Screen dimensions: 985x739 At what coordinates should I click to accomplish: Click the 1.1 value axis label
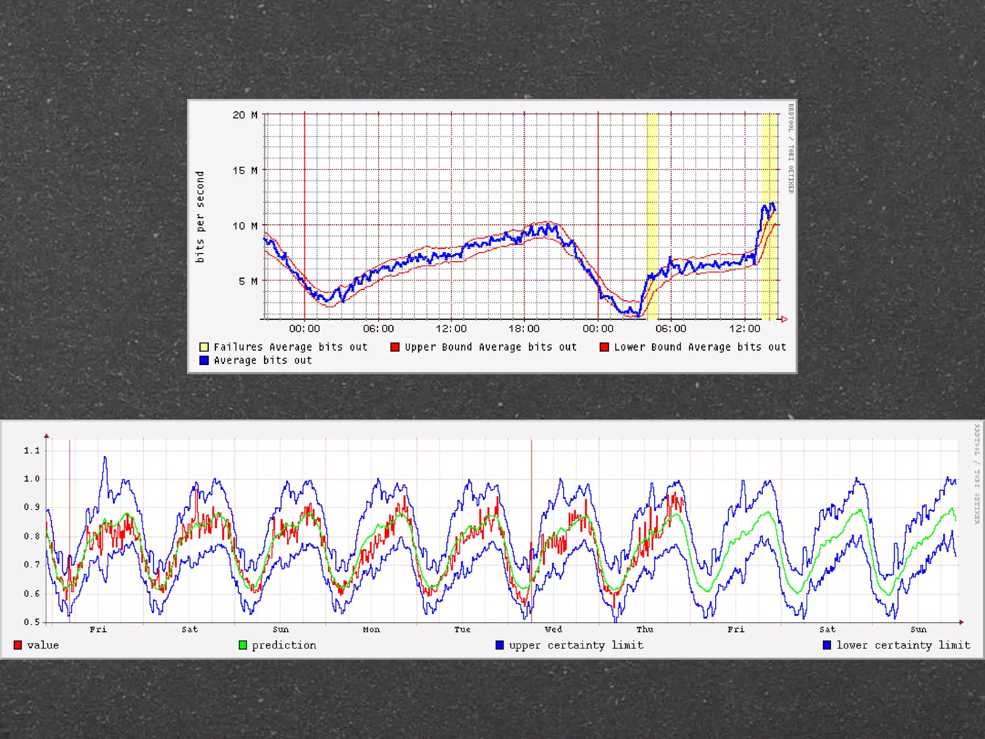(x=32, y=451)
